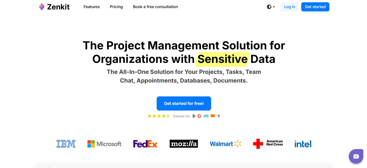Click the half-filled fifth rating star

coord(168,116)
